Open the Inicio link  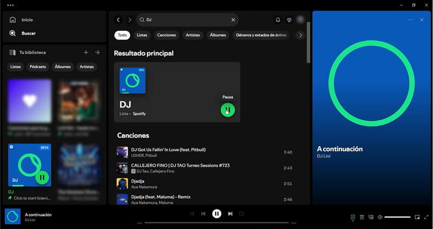[x=28, y=20]
